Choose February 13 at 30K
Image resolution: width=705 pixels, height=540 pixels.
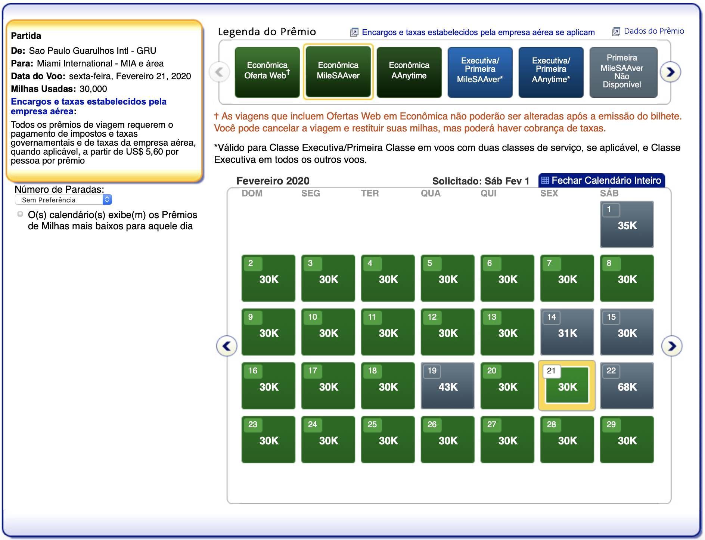pyautogui.click(x=507, y=332)
